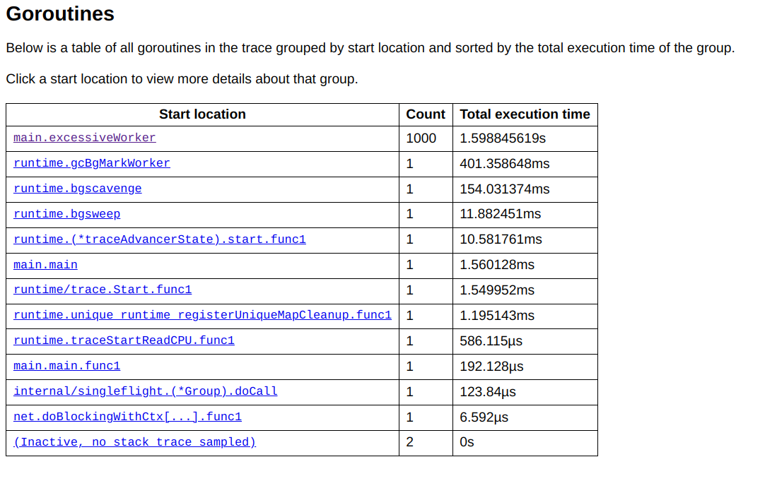Click the runtime.gcBgMarkWorker link
The height and width of the screenshot is (481, 777).
[91, 163]
